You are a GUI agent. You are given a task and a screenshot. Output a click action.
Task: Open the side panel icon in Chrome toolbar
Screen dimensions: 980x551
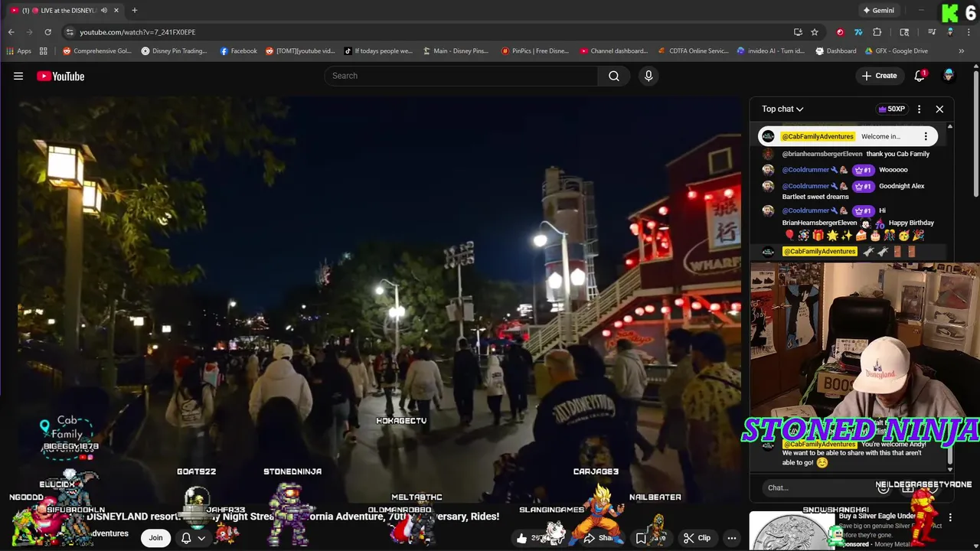[904, 32]
